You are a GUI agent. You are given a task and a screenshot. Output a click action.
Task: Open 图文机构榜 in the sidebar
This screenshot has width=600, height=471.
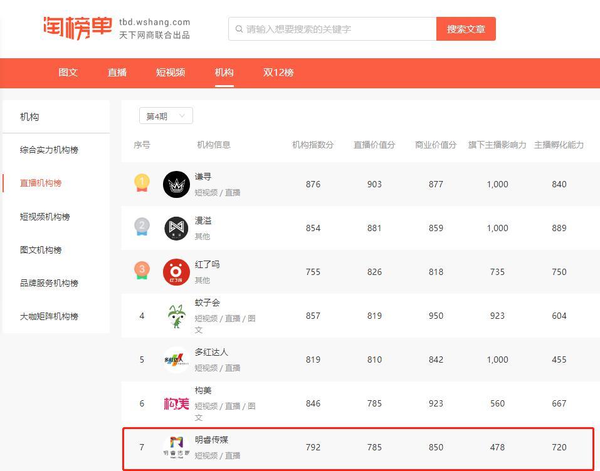click(x=41, y=250)
